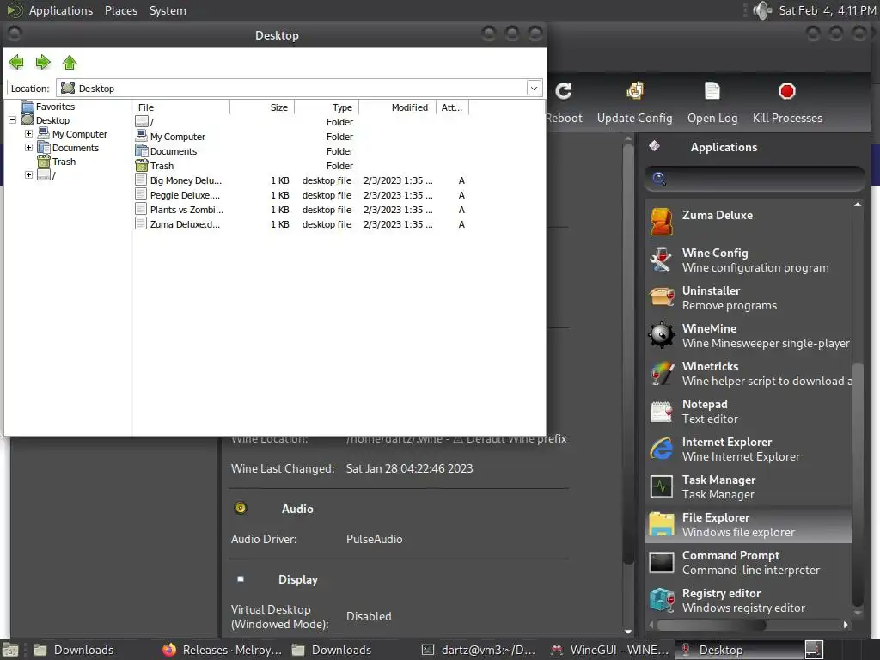
Task: Click horizontal scrollbar right arrow in applications list
Action: (846, 625)
